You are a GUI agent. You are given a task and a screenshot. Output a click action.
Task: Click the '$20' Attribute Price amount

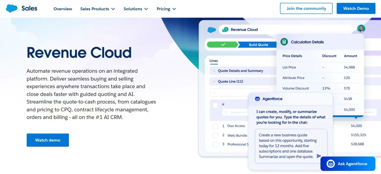(x=347, y=78)
